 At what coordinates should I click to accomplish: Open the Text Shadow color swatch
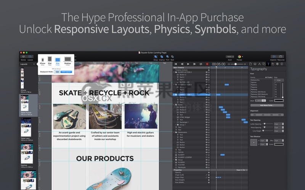click(279, 144)
